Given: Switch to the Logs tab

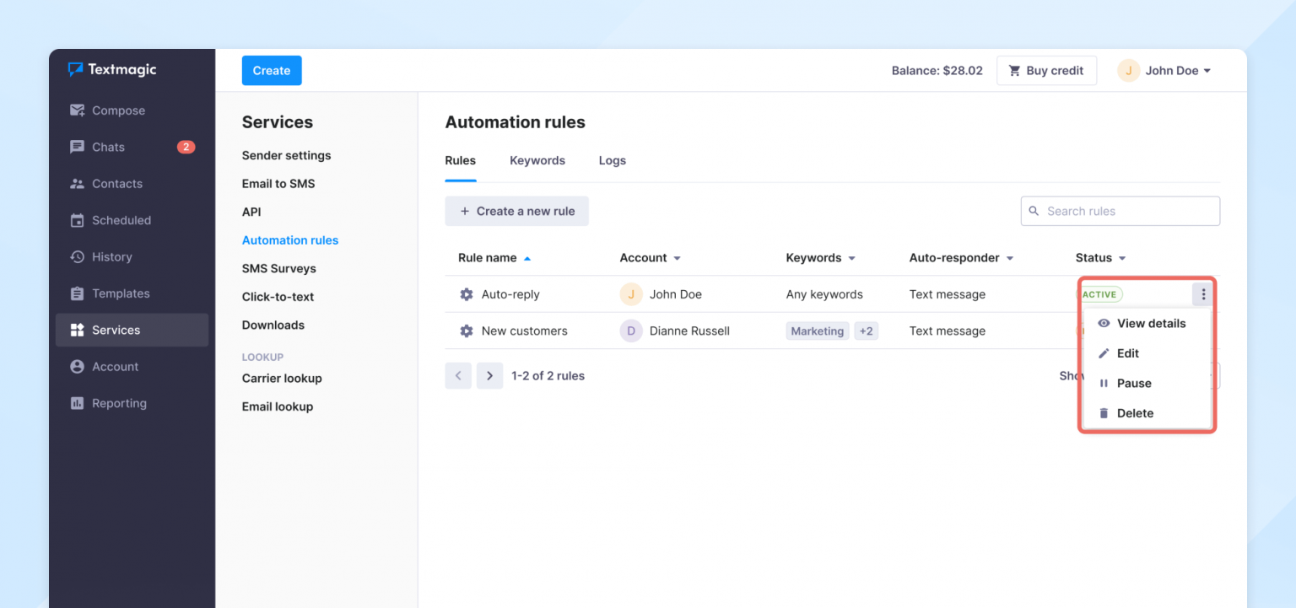Looking at the screenshot, I should (612, 160).
